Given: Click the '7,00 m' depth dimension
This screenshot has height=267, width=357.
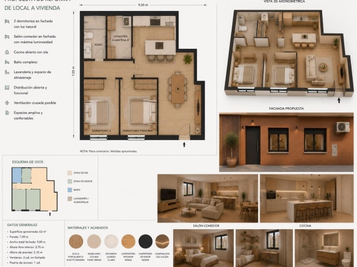Looking at the screenshot, I should [x=73, y=71].
